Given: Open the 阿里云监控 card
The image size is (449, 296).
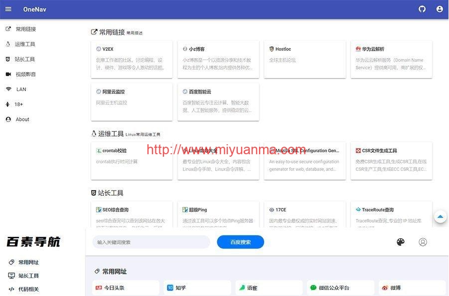Looking at the screenshot, I should coord(132,102).
